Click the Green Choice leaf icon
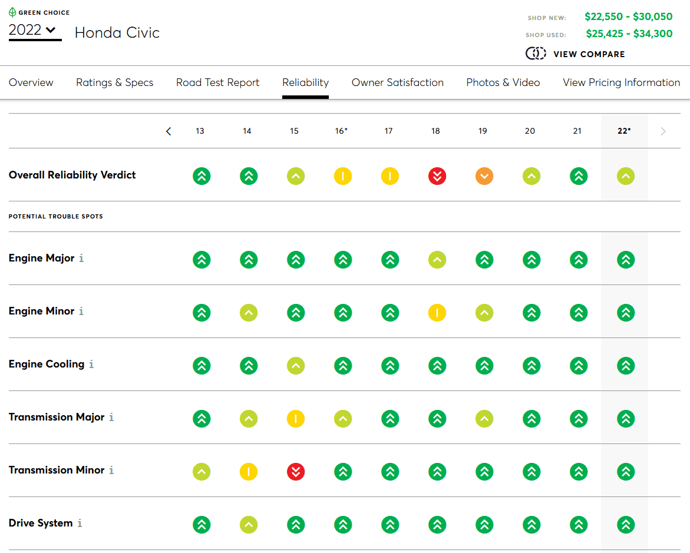The height and width of the screenshot is (553, 690). pyautogui.click(x=12, y=12)
